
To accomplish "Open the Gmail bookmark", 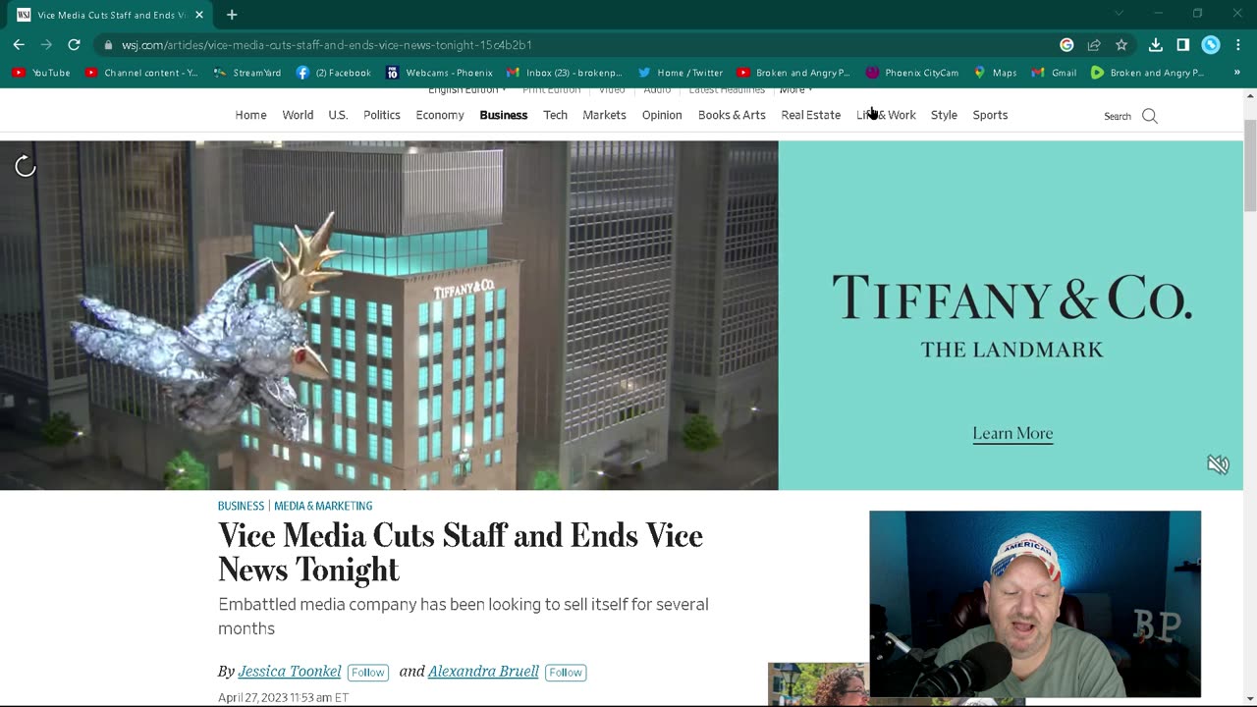I will point(1054,73).
